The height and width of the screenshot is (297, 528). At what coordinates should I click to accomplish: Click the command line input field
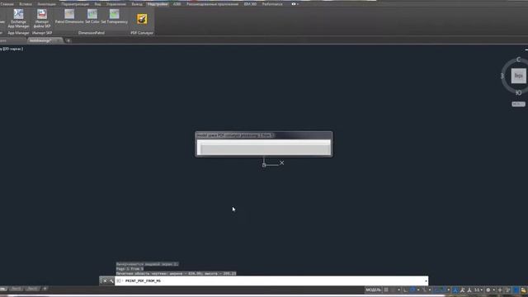271,280
